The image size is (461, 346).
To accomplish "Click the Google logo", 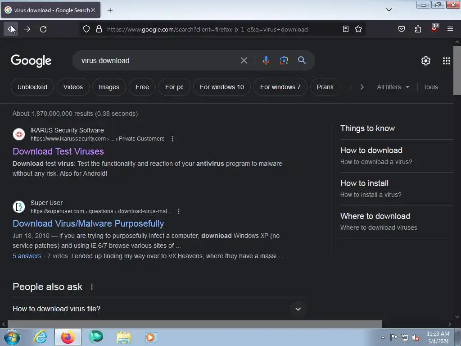I will [31, 61].
